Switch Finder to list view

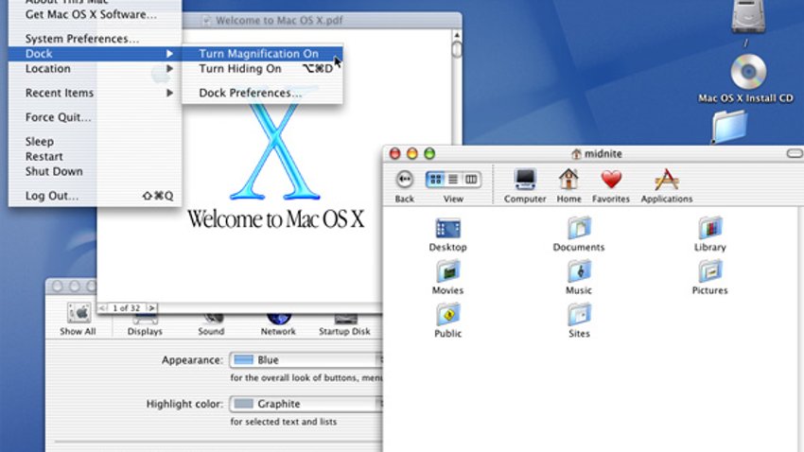click(453, 180)
